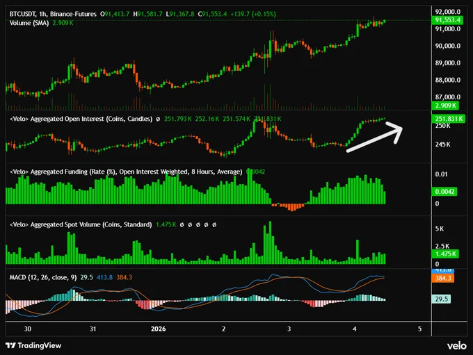Select the Aggregated Funding indicator label
473x355 pixels.
click(x=126, y=172)
